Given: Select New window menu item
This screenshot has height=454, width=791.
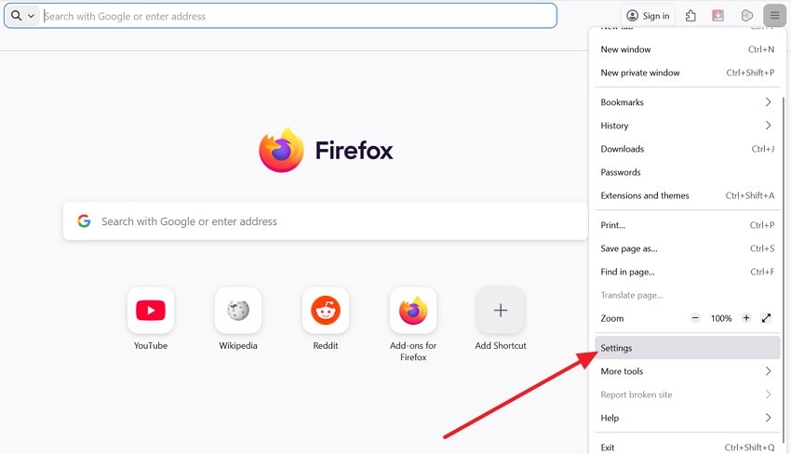Looking at the screenshot, I should (687, 49).
